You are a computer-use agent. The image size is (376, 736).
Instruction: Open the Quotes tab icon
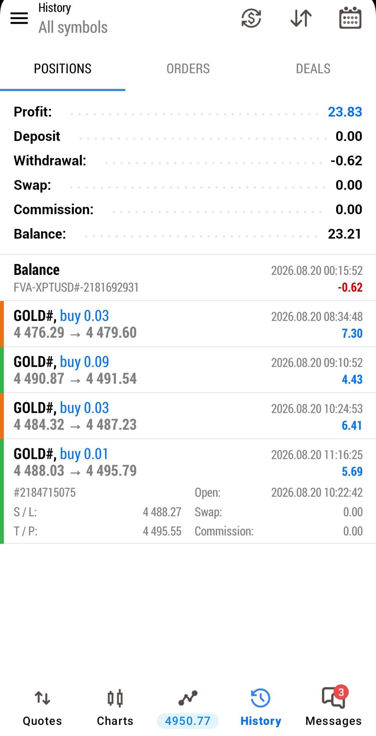coord(42,698)
